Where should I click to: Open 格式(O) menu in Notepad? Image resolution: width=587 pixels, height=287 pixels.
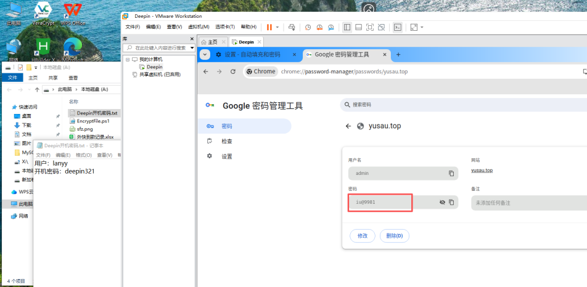click(83, 155)
